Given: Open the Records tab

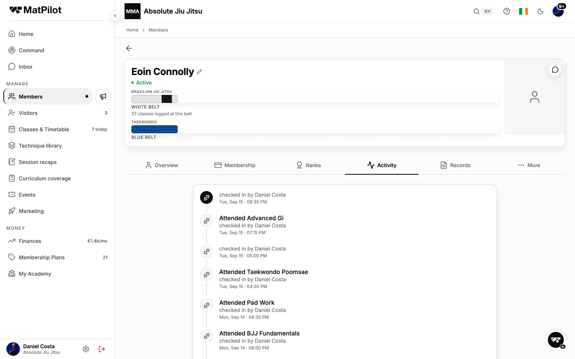Looking at the screenshot, I should [455, 165].
